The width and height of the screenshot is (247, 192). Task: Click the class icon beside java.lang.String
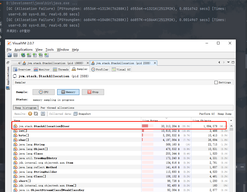16,144
